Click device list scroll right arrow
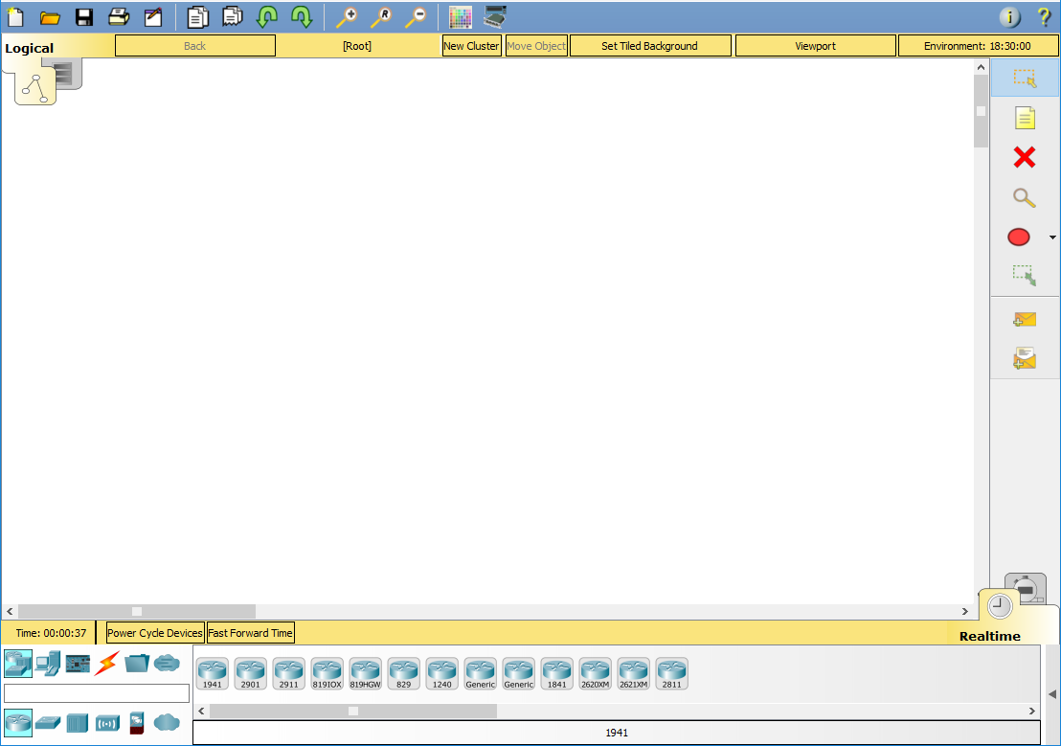Viewport: 1061px width, 746px height. 1032,711
